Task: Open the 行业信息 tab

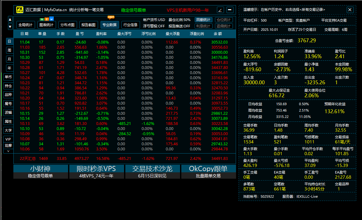Action: tap(130, 25)
